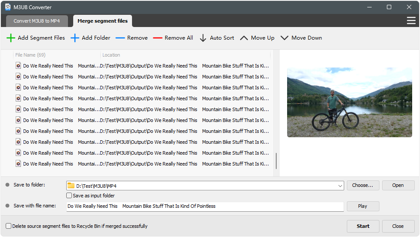Toggle Delete source segment files checkbox

(9, 226)
